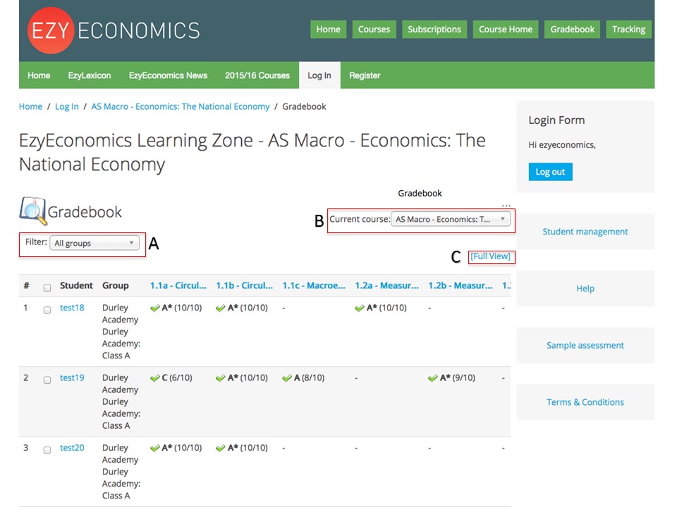Click the Log In breadcrumb link
Image resolution: width=677 pixels, height=507 pixels.
(67, 106)
